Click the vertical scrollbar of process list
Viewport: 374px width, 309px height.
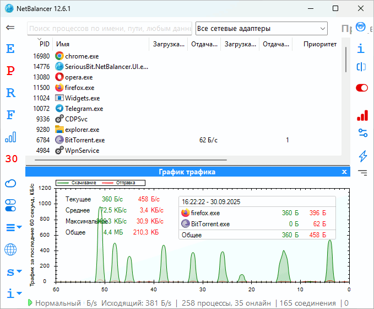click(x=345, y=60)
